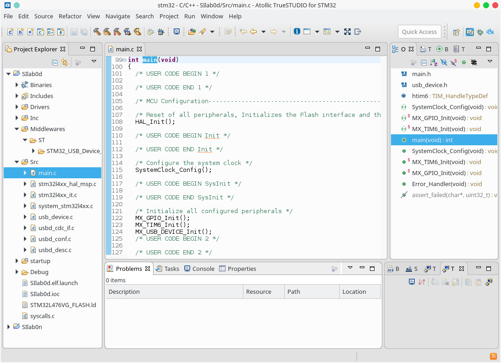Open usb_device.c in Project Explorer

pos(55,217)
